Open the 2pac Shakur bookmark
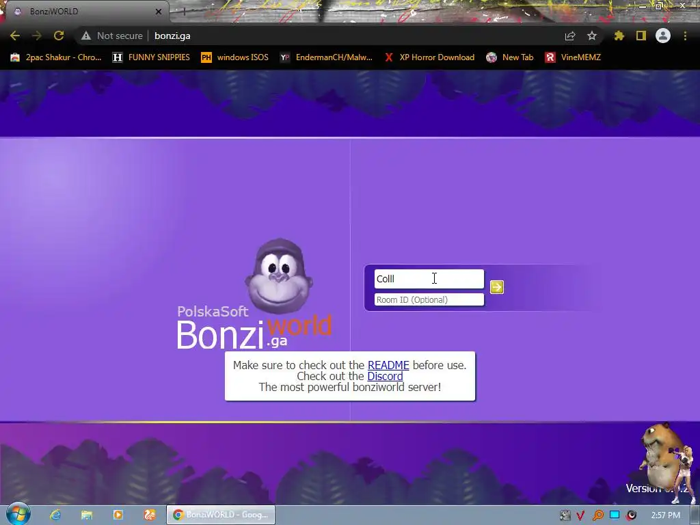This screenshot has height=525, width=700. click(x=56, y=57)
